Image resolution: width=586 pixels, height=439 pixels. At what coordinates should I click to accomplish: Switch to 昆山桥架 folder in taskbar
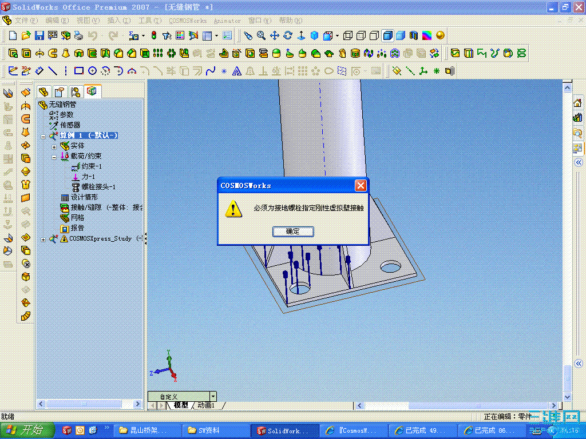(x=147, y=430)
